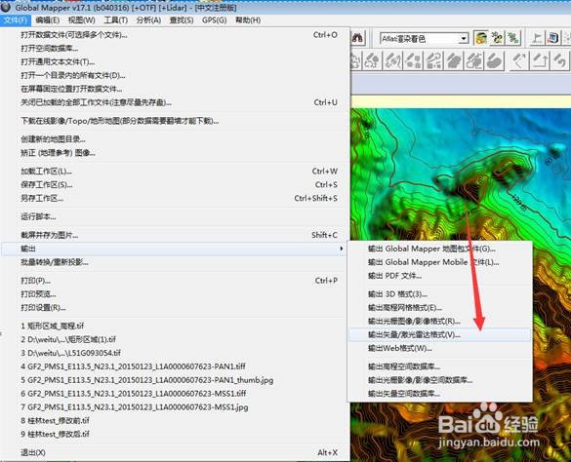
Task: Open recent file 8 桂林test_修改前.tif
Action: (x=174, y=420)
